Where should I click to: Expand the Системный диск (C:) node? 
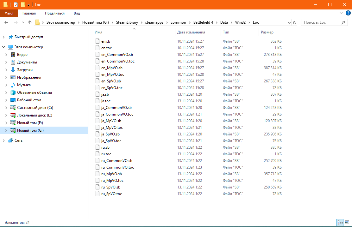click(6, 108)
